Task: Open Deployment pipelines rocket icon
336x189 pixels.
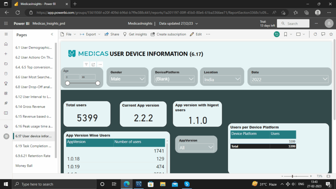Action: (x=6, y=103)
